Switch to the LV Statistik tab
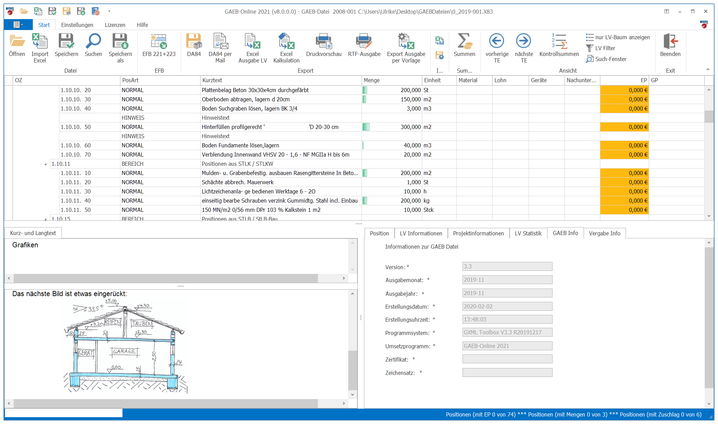718x424 pixels. pos(528,233)
